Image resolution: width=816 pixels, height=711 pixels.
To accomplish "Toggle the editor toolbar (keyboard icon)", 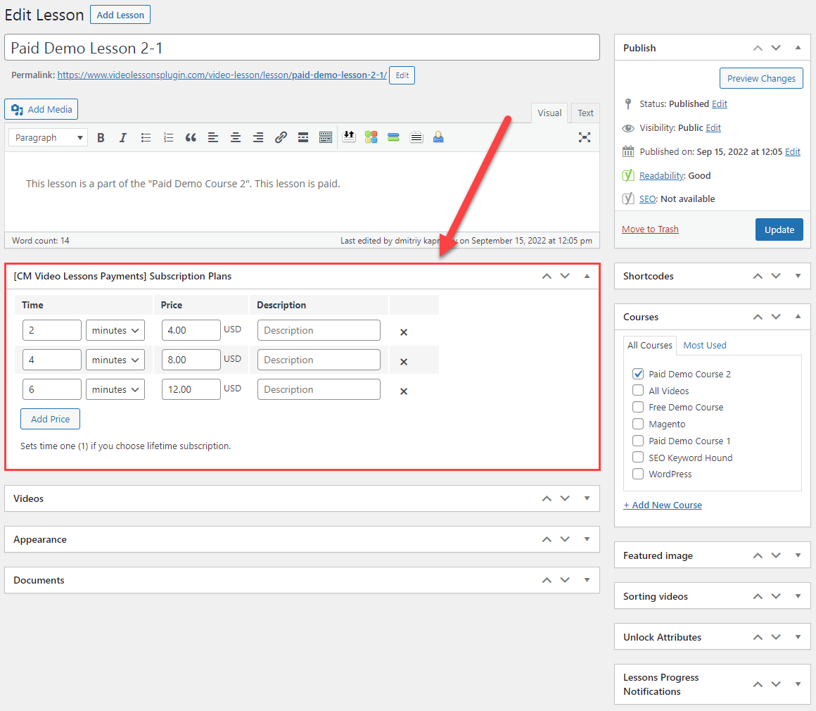I will point(326,137).
